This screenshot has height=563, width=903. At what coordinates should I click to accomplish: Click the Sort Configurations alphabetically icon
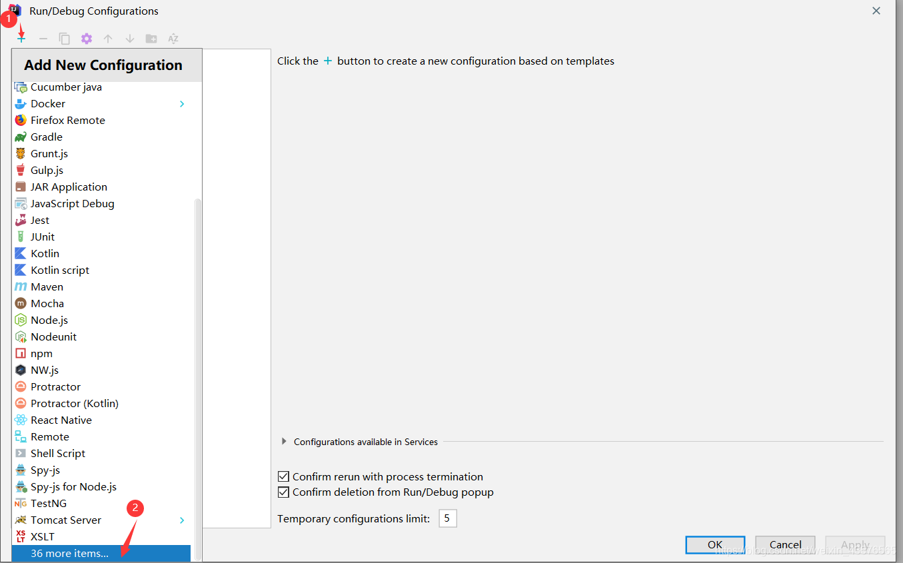tap(173, 39)
